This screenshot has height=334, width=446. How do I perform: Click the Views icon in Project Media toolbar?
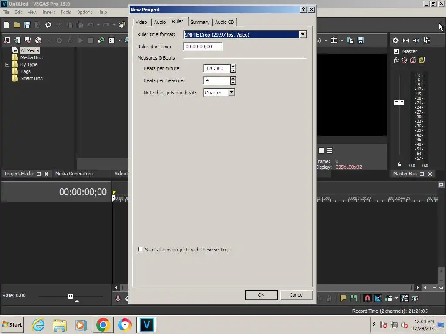coord(111,40)
